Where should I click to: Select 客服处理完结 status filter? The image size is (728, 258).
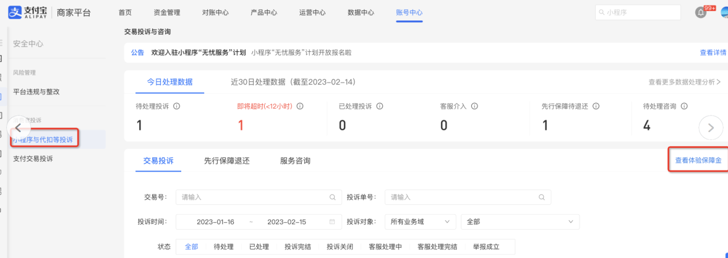pos(437,246)
